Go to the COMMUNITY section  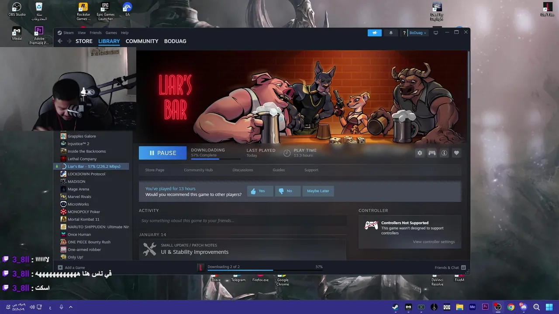(142, 41)
